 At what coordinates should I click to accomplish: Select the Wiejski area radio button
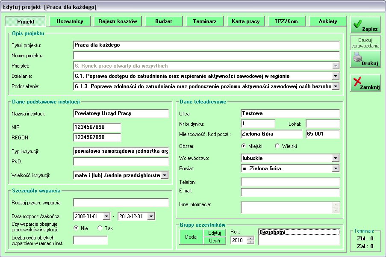(277, 146)
